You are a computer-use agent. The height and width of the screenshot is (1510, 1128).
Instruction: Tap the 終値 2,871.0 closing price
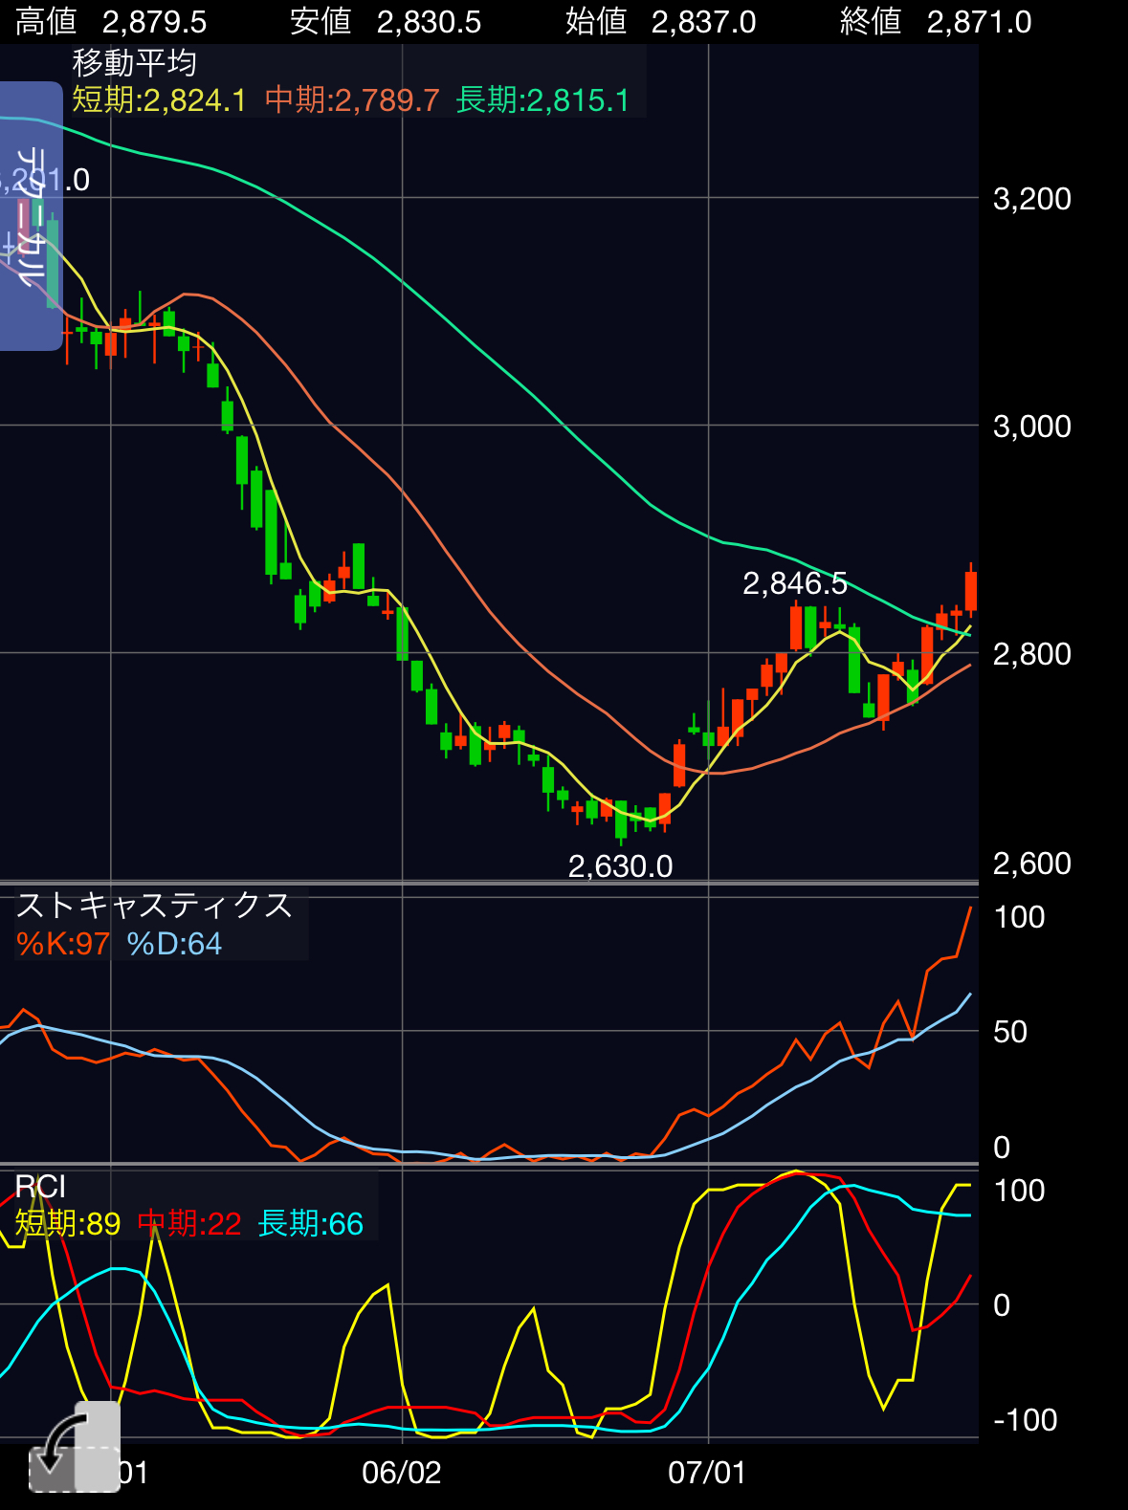[936, 21]
